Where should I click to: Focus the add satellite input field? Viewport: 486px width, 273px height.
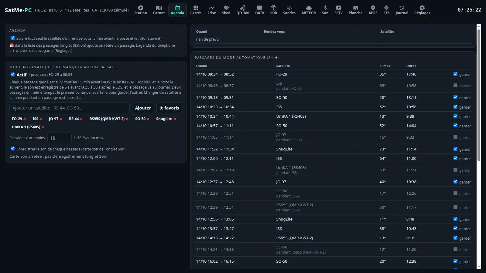tap(70, 108)
